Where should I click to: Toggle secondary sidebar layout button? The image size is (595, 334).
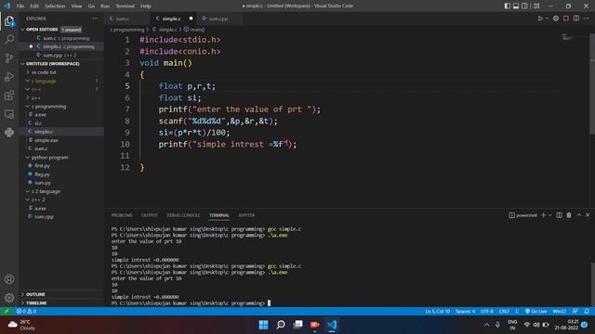pyautogui.click(x=524, y=6)
